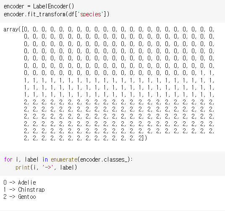Click the enumerate keyword in code
225x211 pixels.
pos(64,160)
